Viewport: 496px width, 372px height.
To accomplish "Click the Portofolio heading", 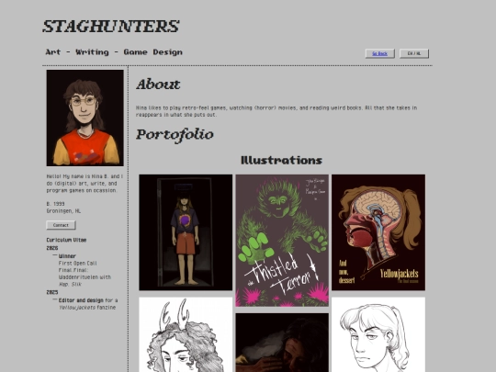I will coord(175,135).
